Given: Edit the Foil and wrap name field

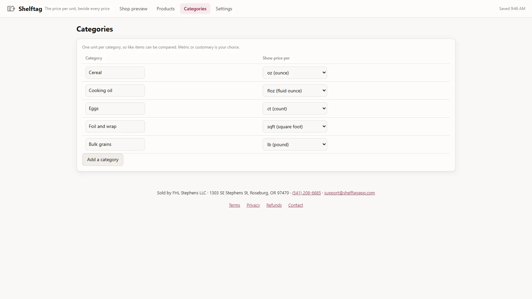Looking at the screenshot, I should click(115, 127).
